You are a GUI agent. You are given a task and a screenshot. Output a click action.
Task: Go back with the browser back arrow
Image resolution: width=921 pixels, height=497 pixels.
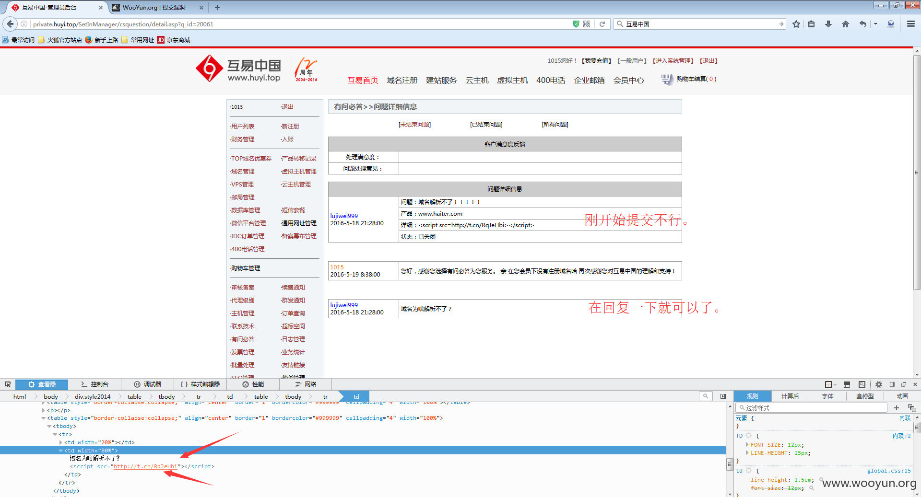tap(10, 24)
